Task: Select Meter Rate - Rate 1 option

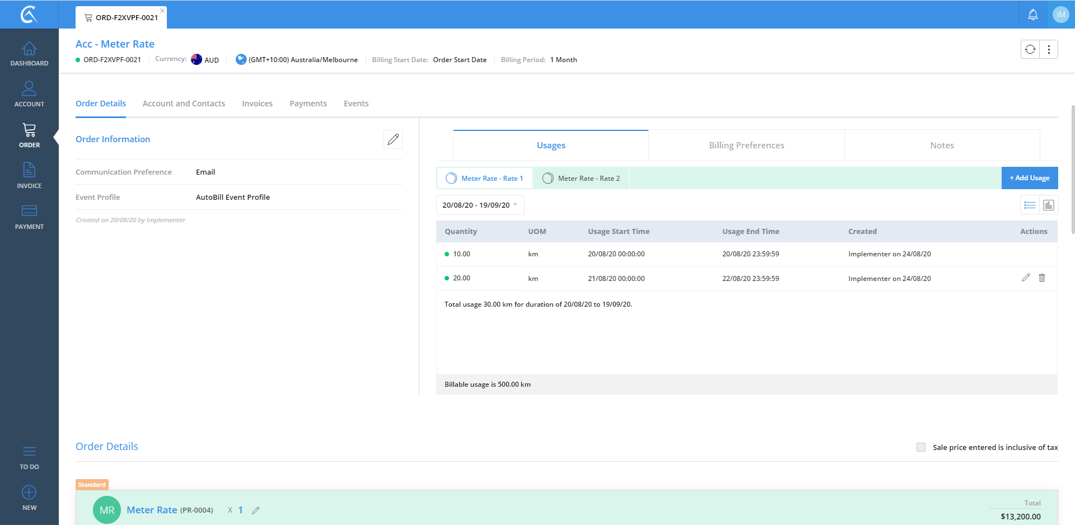Action: 485,179
